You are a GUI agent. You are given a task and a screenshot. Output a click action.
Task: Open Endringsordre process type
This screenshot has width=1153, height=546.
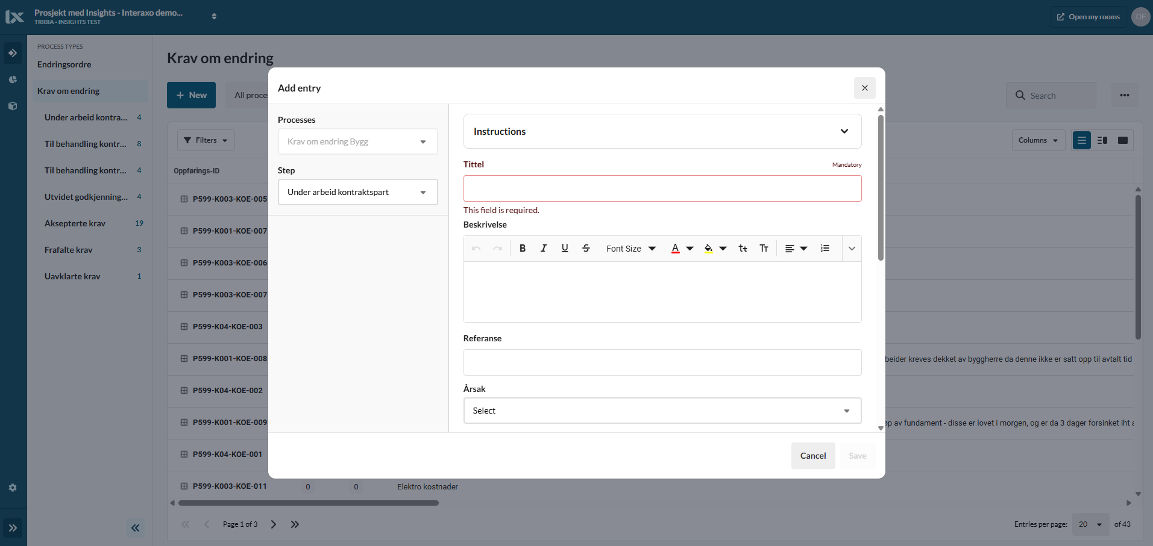pos(64,64)
